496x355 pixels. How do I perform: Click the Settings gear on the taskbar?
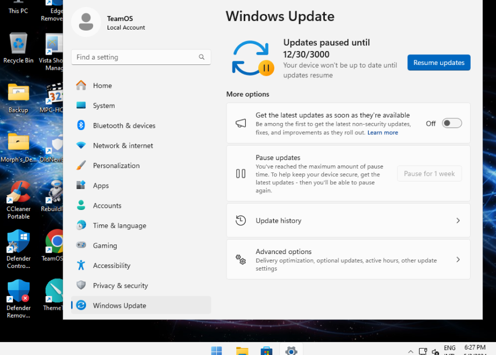click(292, 351)
